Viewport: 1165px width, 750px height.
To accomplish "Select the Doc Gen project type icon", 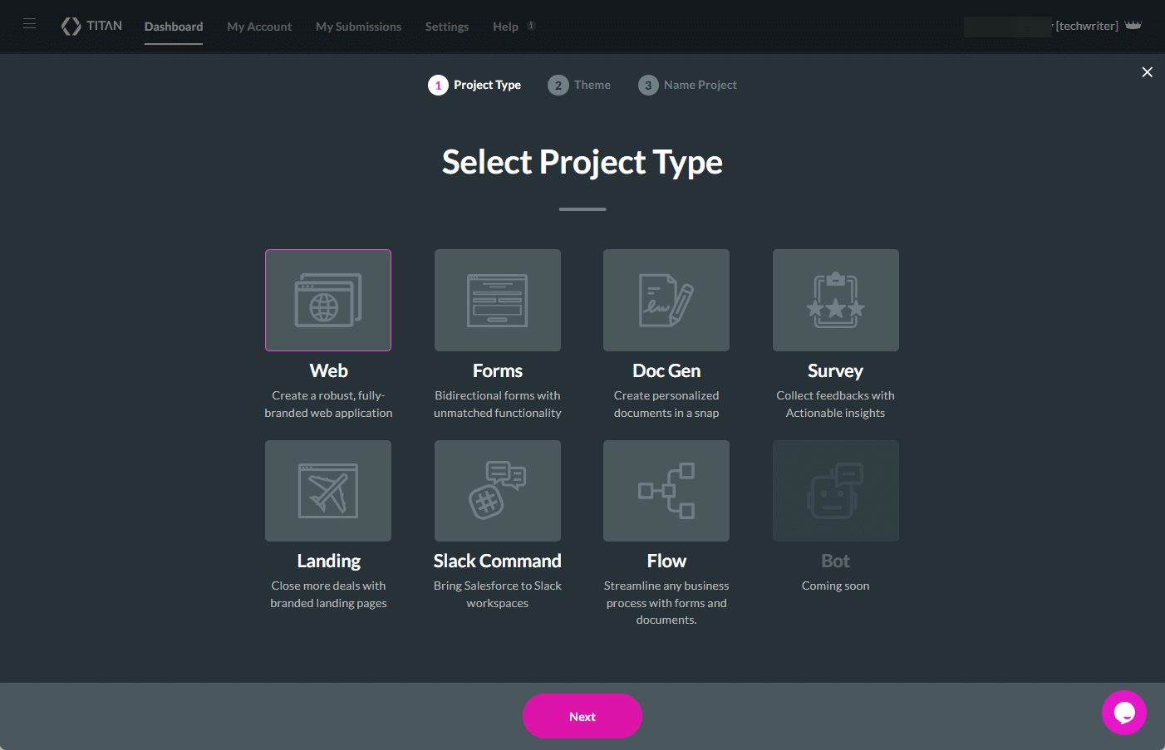I will click(666, 300).
